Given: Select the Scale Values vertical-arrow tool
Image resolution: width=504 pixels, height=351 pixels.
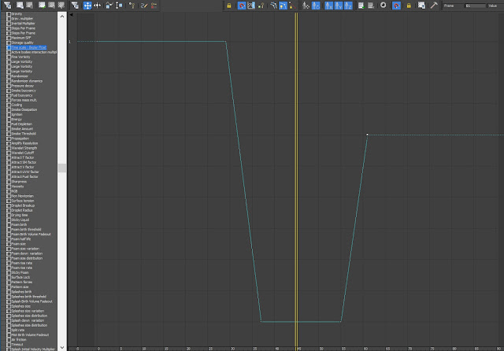Looking at the screenshot, I should (119, 6).
